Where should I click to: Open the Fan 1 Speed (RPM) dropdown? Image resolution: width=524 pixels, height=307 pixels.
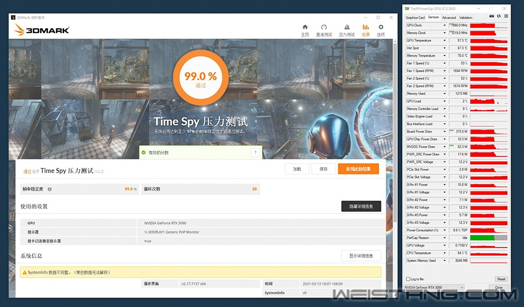[x=444, y=71]
